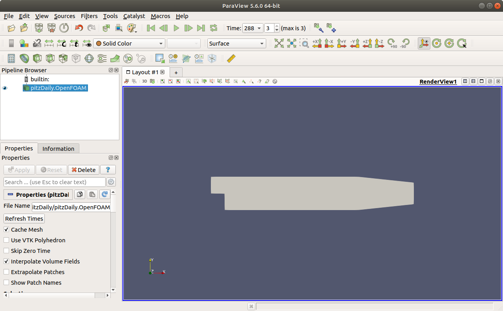503x311 pixels.
Task: Open the File menu
Action: point(9,16)
